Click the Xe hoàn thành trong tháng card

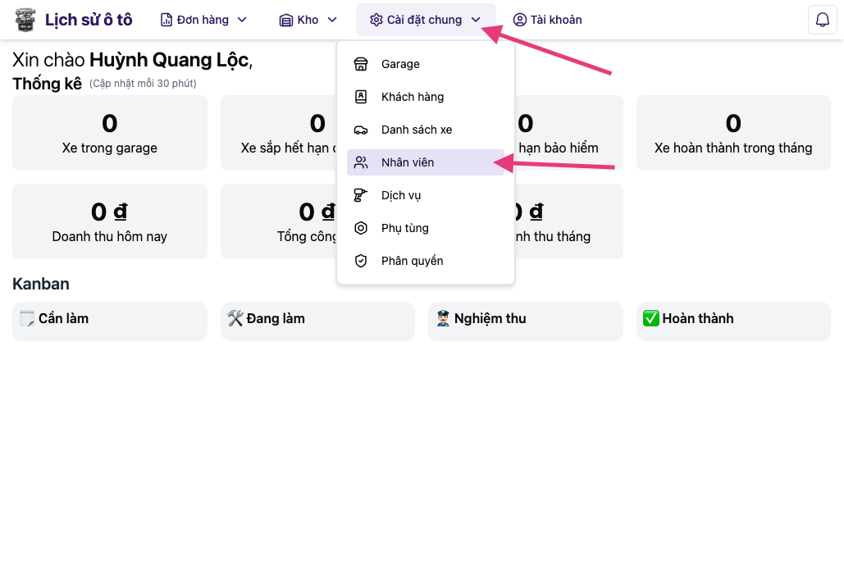pos(733,133)
